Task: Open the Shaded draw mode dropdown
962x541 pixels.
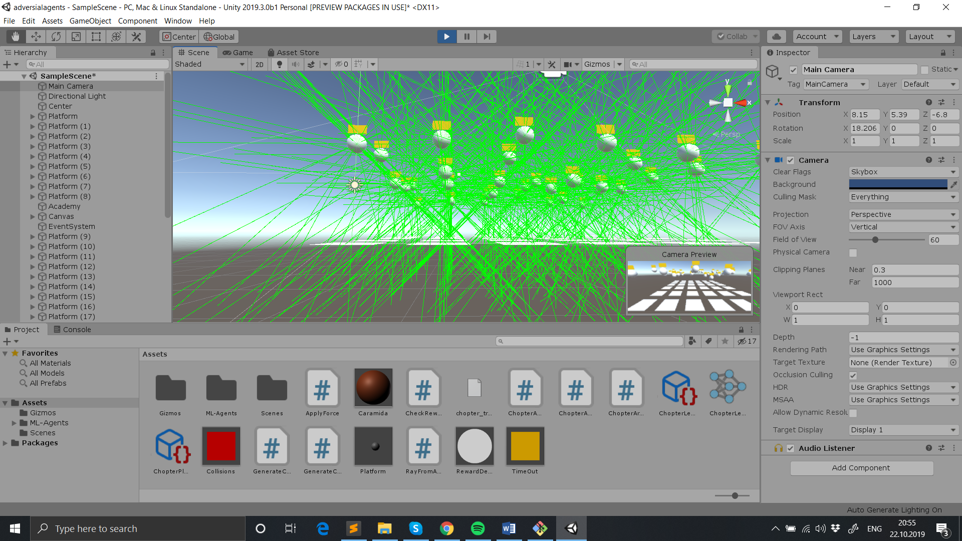Action: pos(209,64)
